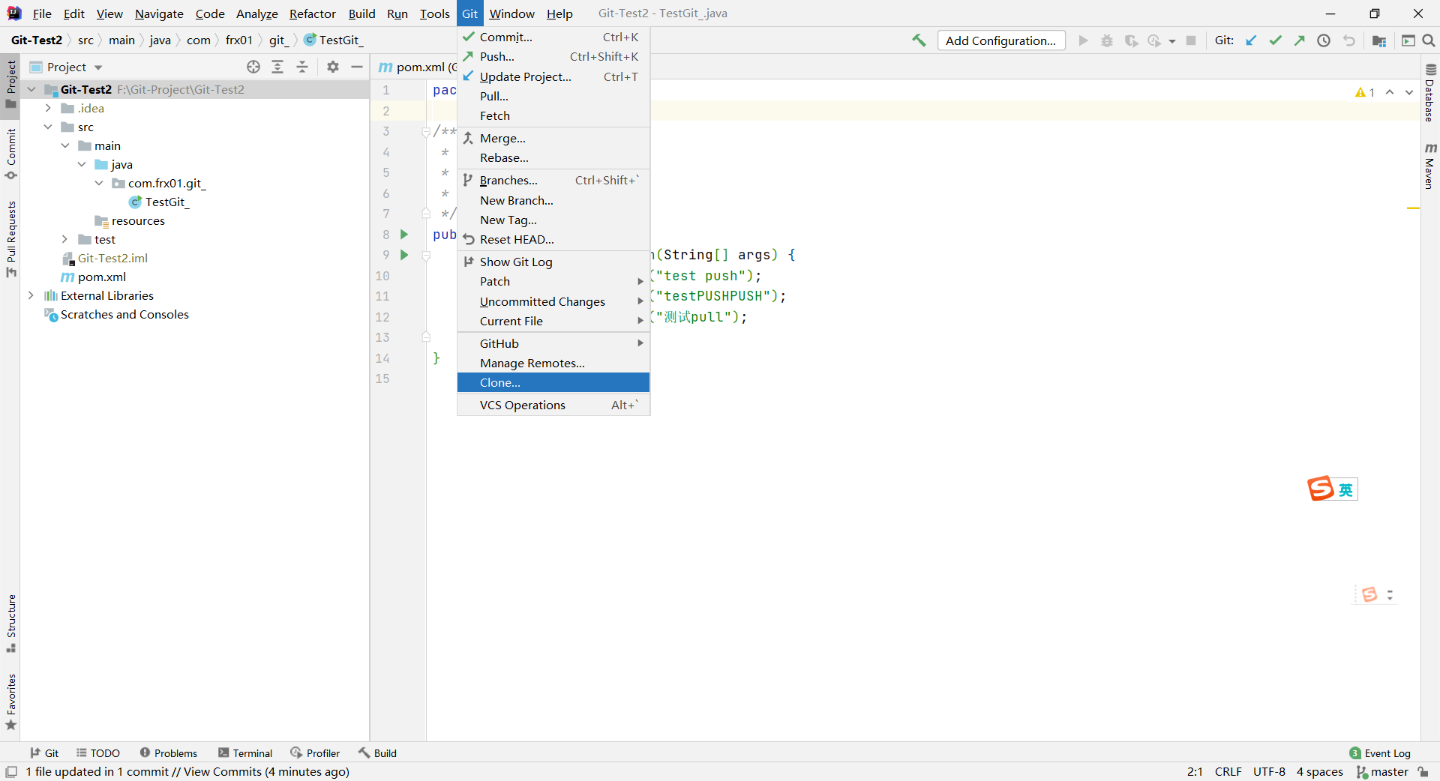
Task: Jump to next highlighted error arrow
Action: tap(1409, 92)
